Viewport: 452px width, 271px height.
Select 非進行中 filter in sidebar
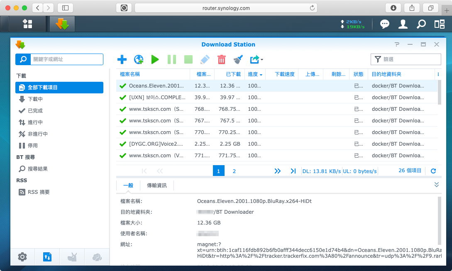click(59, 134)
